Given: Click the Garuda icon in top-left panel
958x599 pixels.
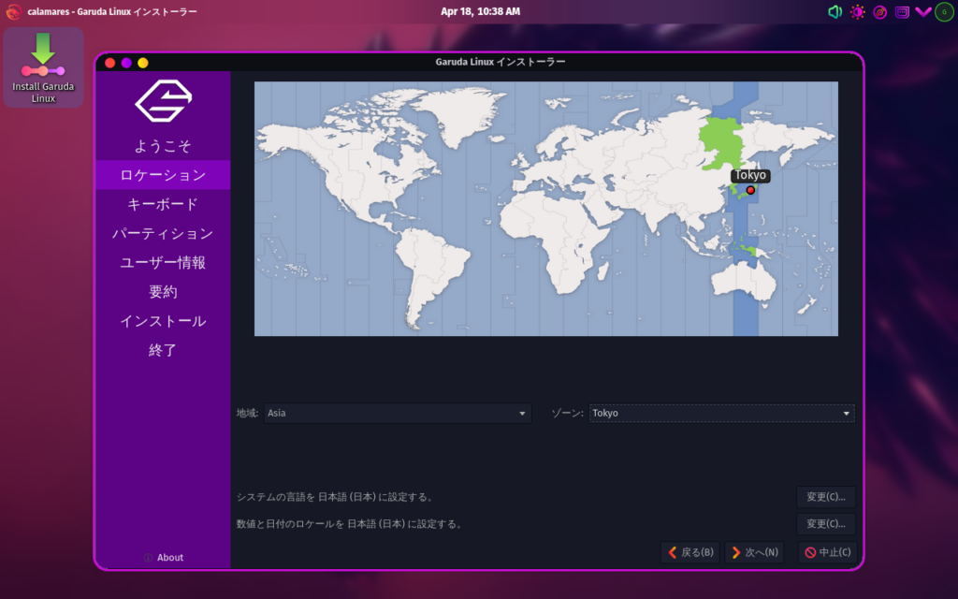Looking at the screenshot, I should click(13, 12).
